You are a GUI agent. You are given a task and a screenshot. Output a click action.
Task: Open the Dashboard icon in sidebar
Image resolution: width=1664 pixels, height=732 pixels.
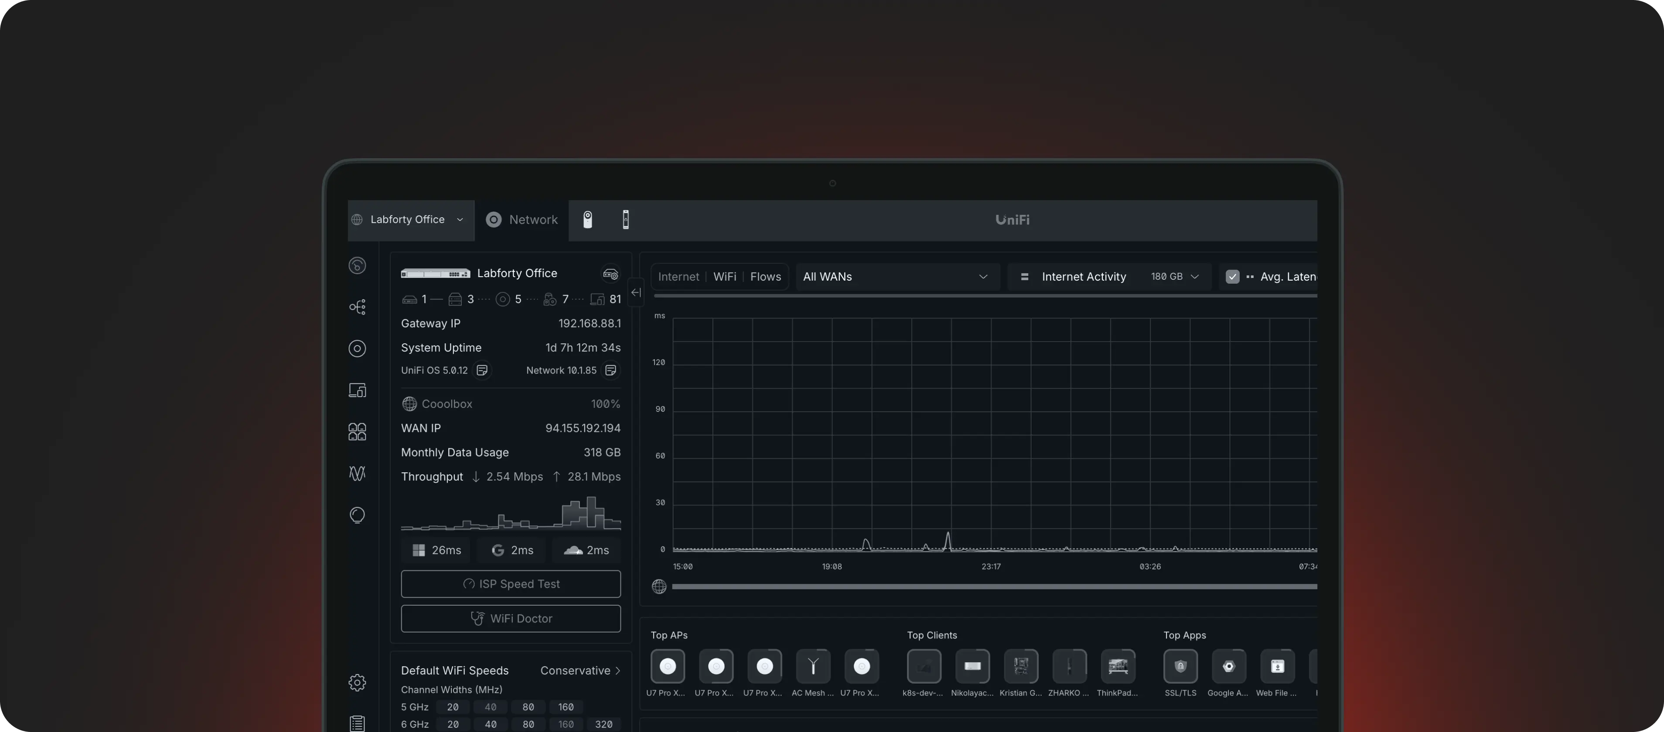pyautogui.click(x=357, y=265)
